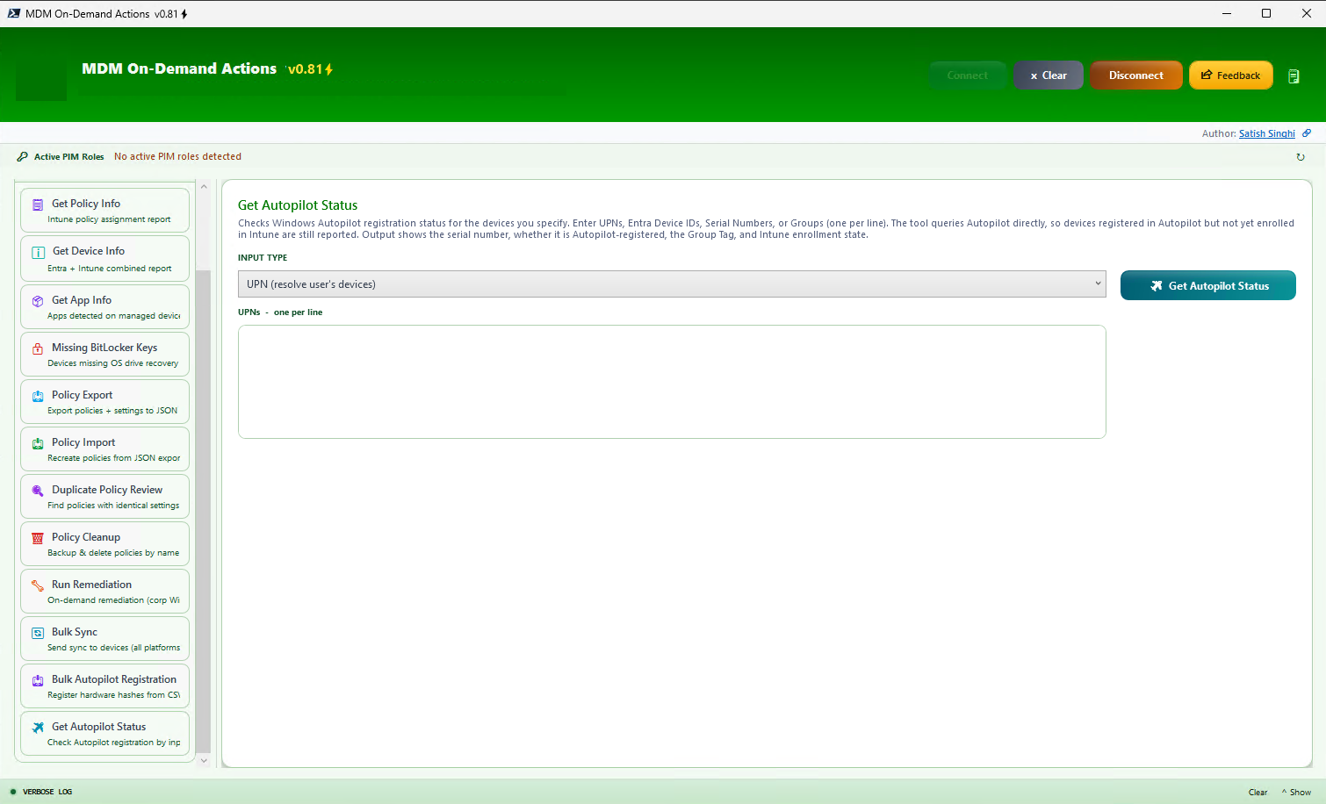Click the Policy Import icon
1326x804 pixels.
(38, 443)
